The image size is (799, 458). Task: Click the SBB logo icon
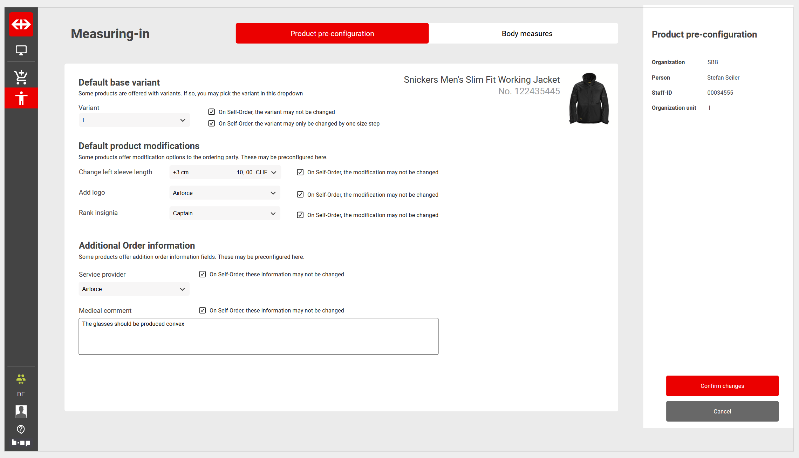[x=21, y=25]
